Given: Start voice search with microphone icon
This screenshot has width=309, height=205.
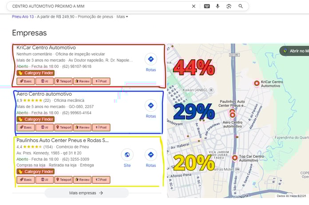Looking at the screenshot, I should 218,6.
